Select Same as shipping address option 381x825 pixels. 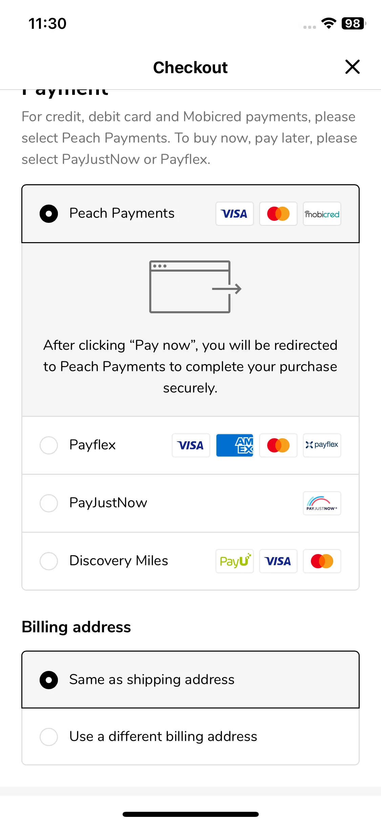[x=190, y=680]
